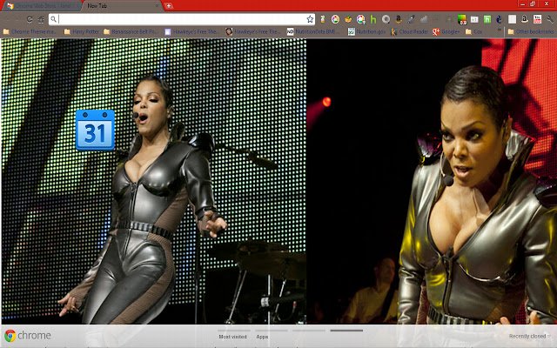Click the orange fruit basket extension icon
The image size is (557, 348).
pos(348,19)
